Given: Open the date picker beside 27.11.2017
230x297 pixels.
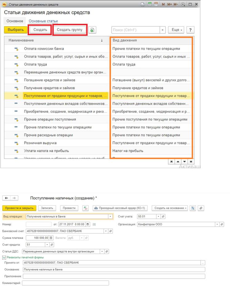Looking at the screenshot, I should point(88,224).
